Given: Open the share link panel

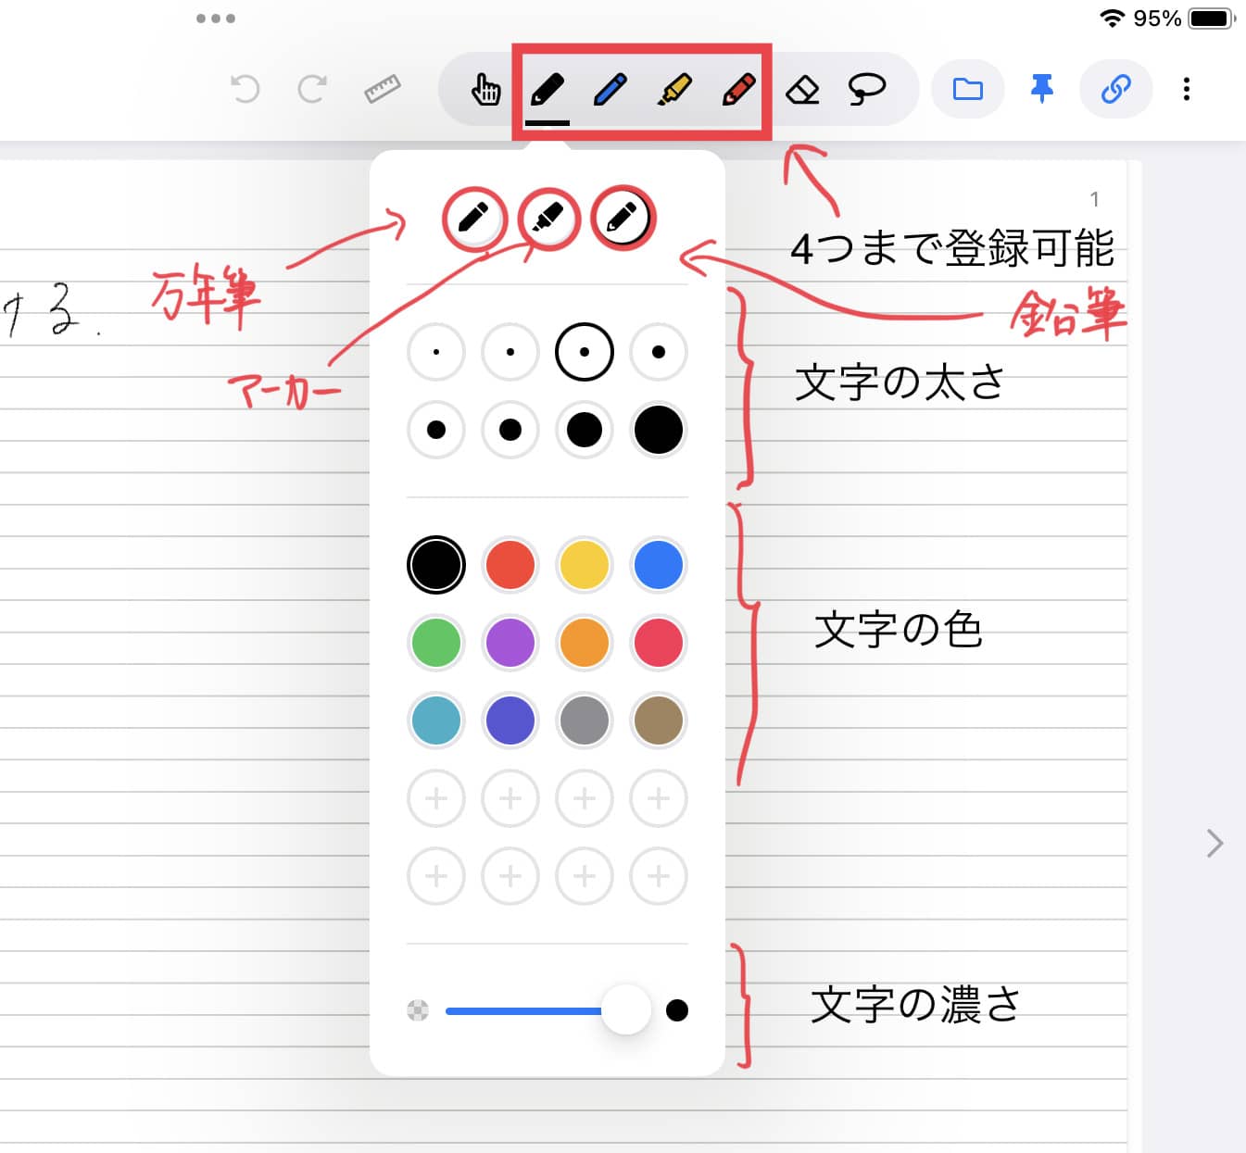Looking at the screenshot, I should pyautogui.click(x=1115, y=89).
